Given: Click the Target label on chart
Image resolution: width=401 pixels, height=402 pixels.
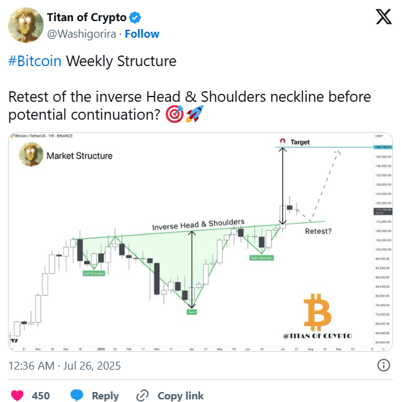Looking at the screenshot, I should (300, 142).
